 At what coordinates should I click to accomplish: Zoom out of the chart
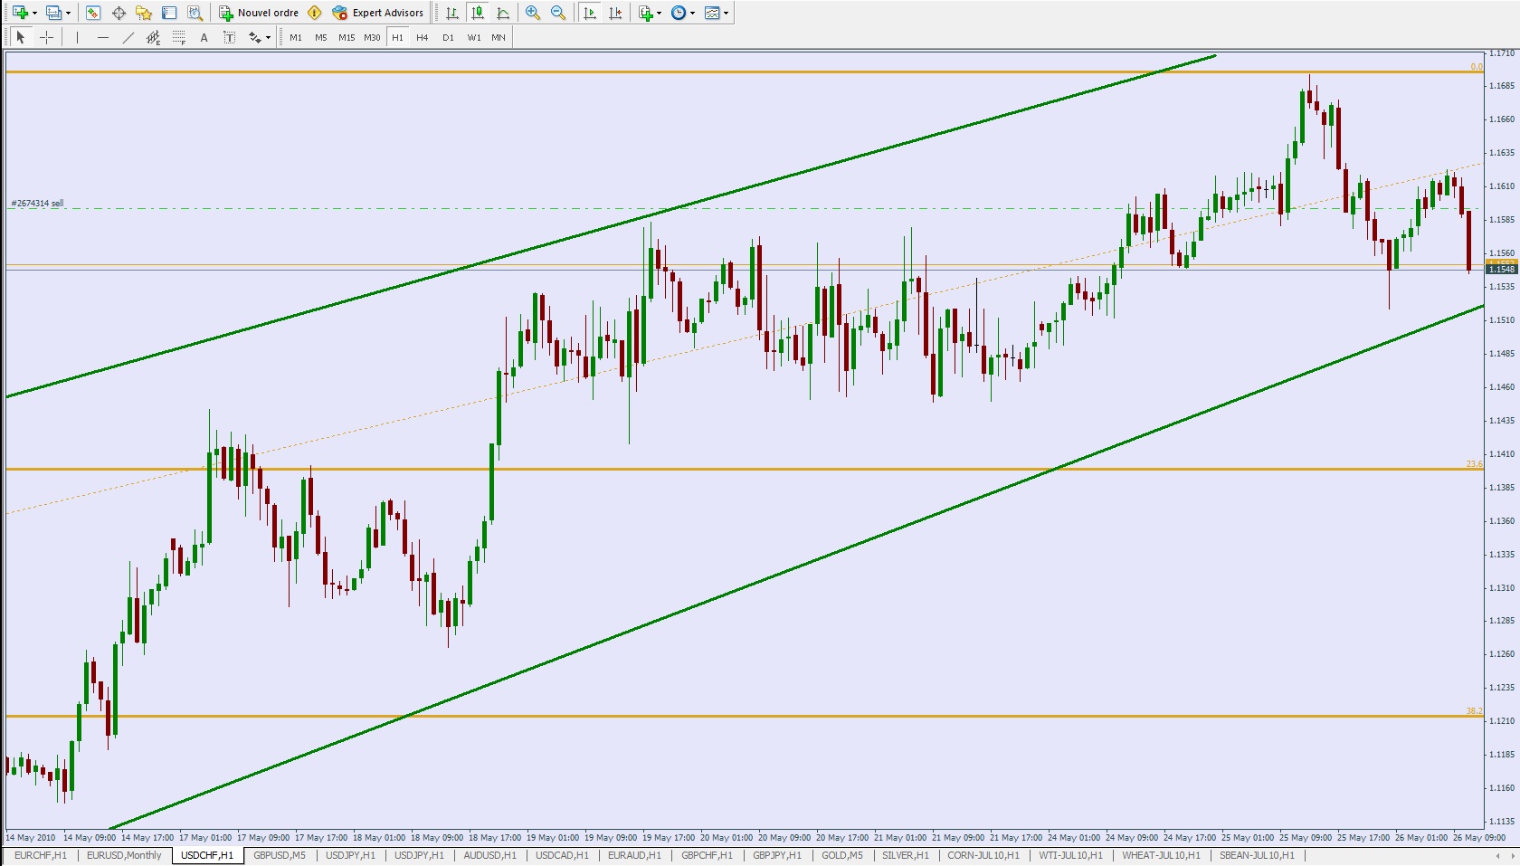[x=558, y=13]
